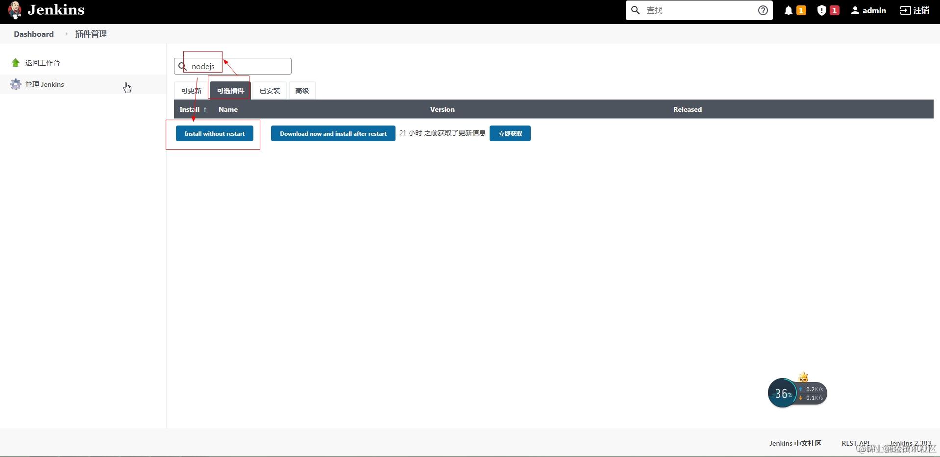This screenshot has height=457, width=940.
Task: Open security warnings shield icon
Action: coord(822,10)
